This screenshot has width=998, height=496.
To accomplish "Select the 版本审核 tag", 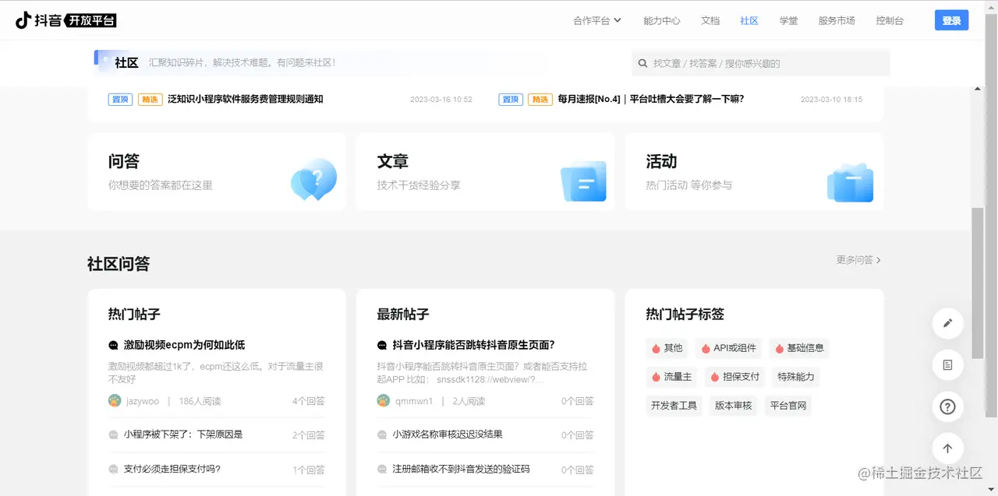I will coord(733,406).
